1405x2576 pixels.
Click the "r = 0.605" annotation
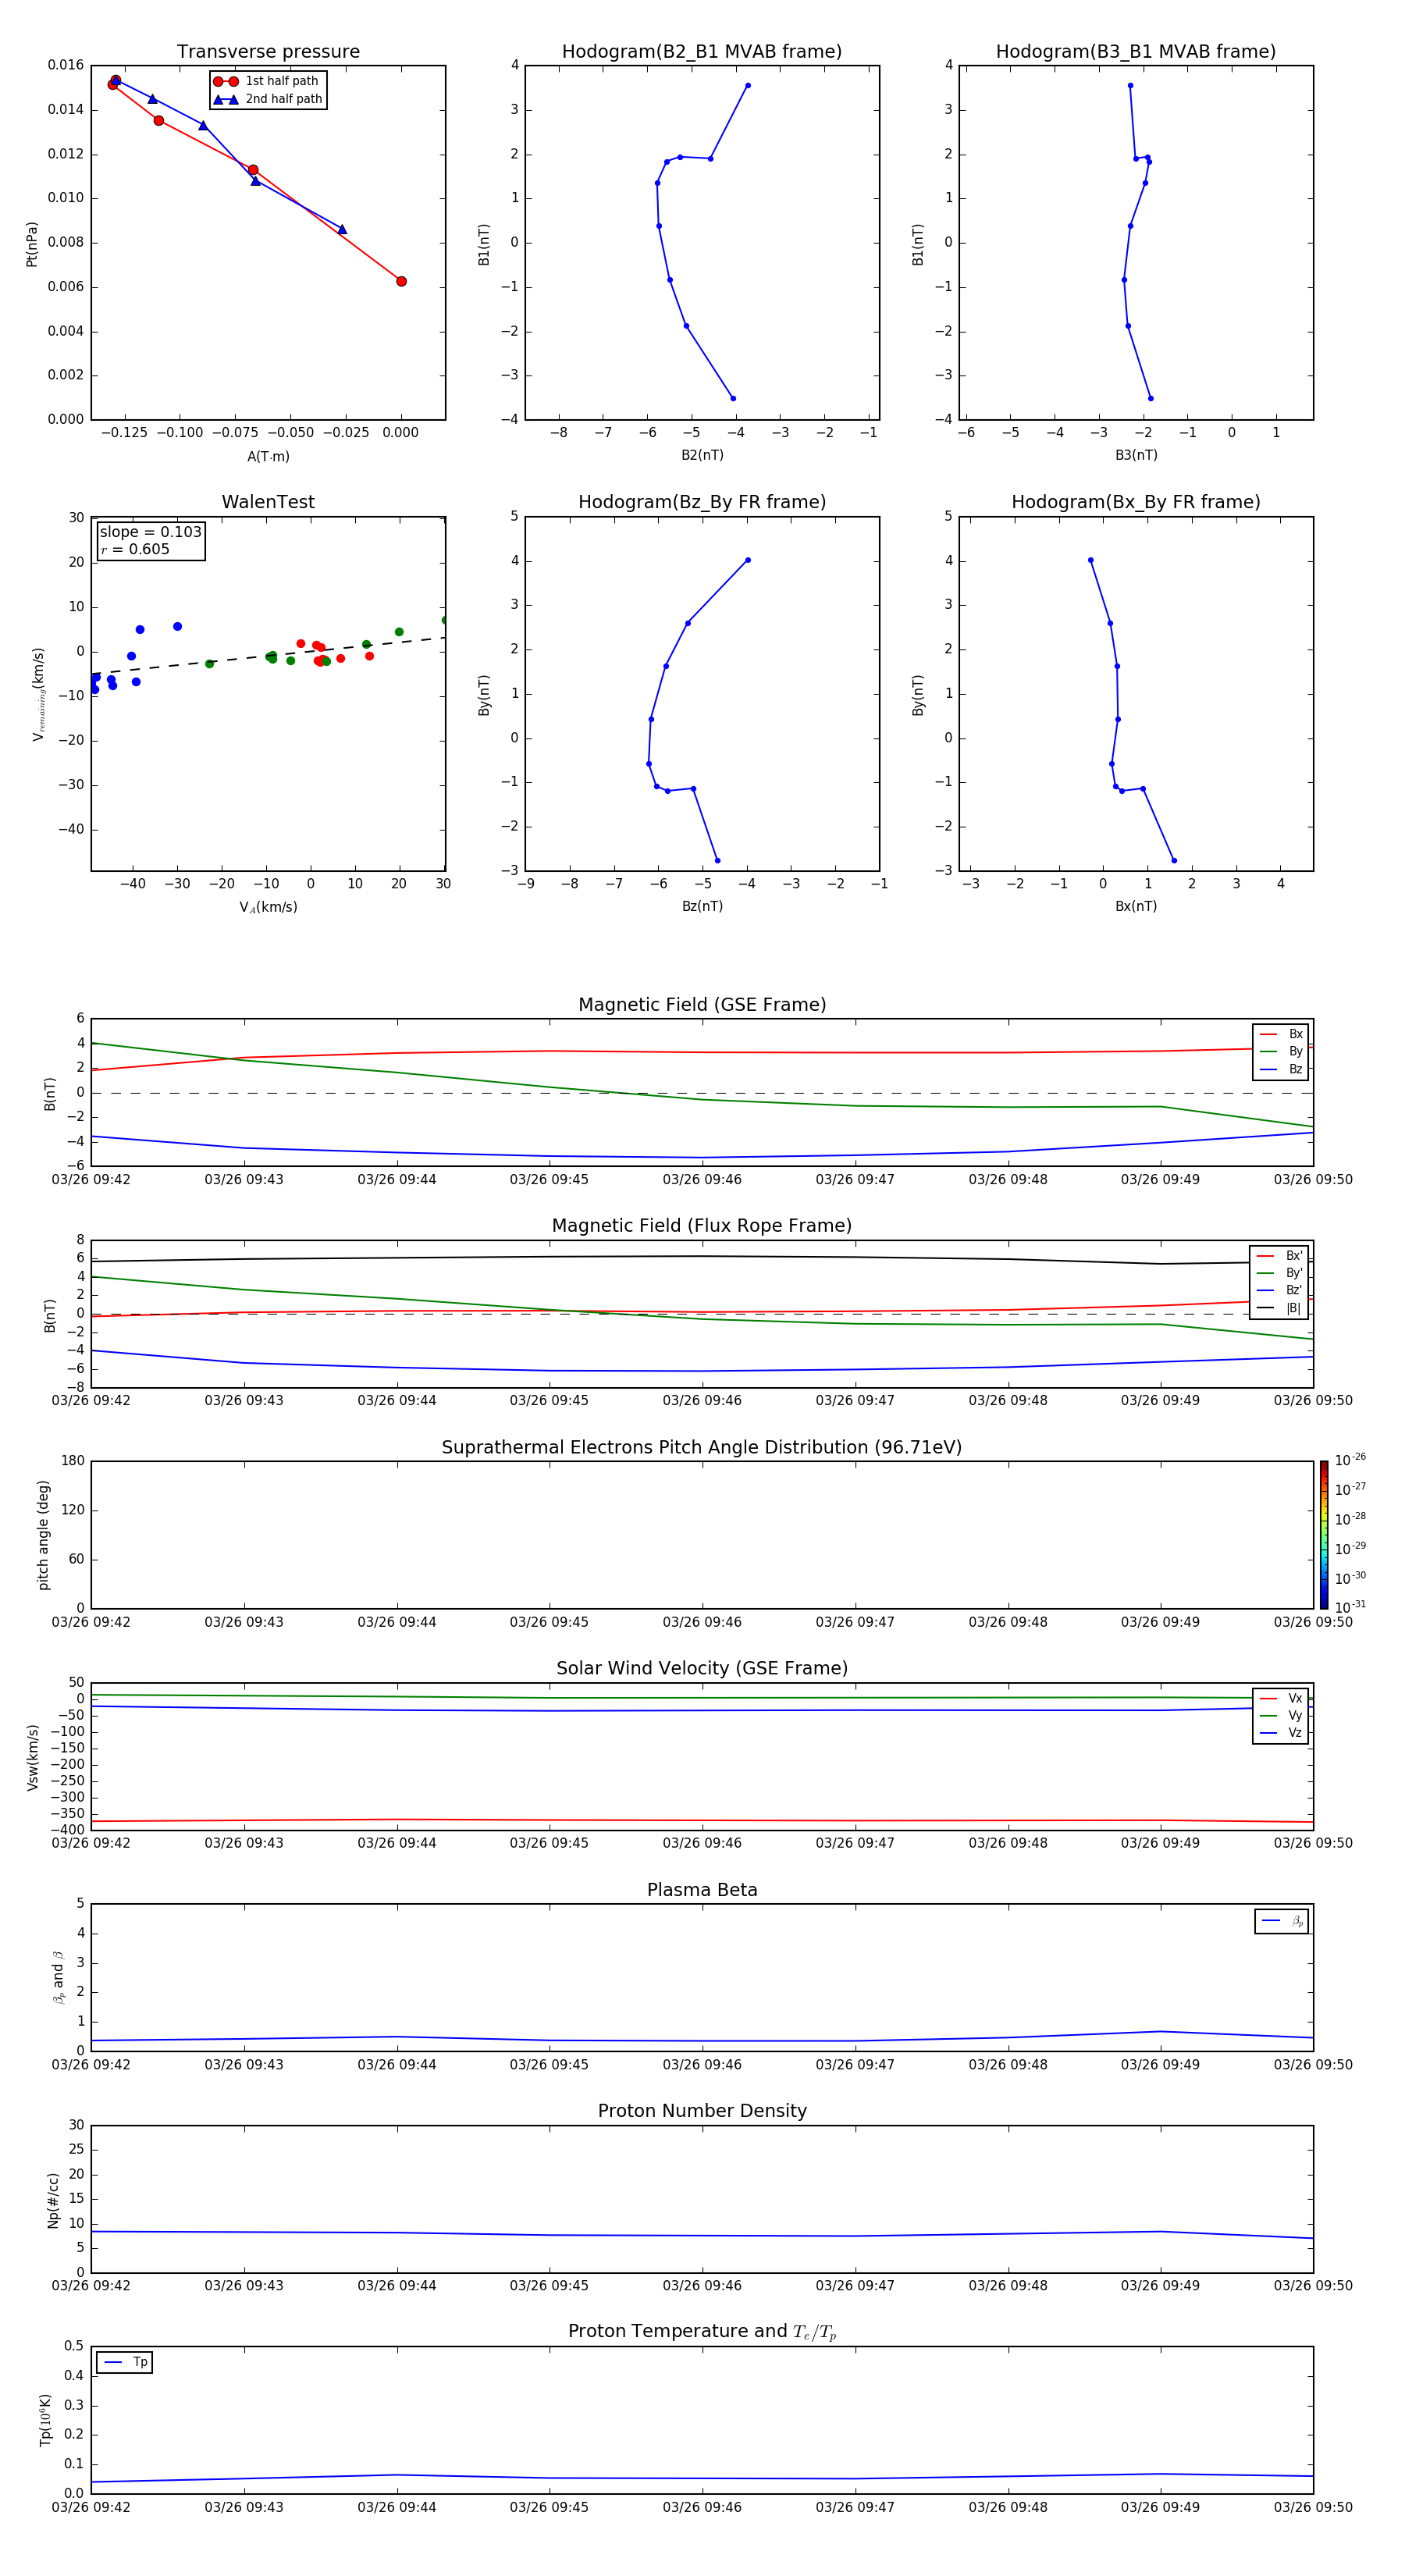135,549
